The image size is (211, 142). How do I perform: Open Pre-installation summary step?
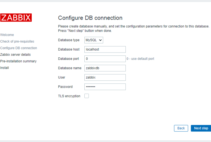(x=18, y=61)
